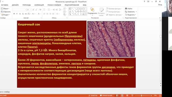Switch to Reading view
The image size is (172, 97).
click(x=127, y=95)
